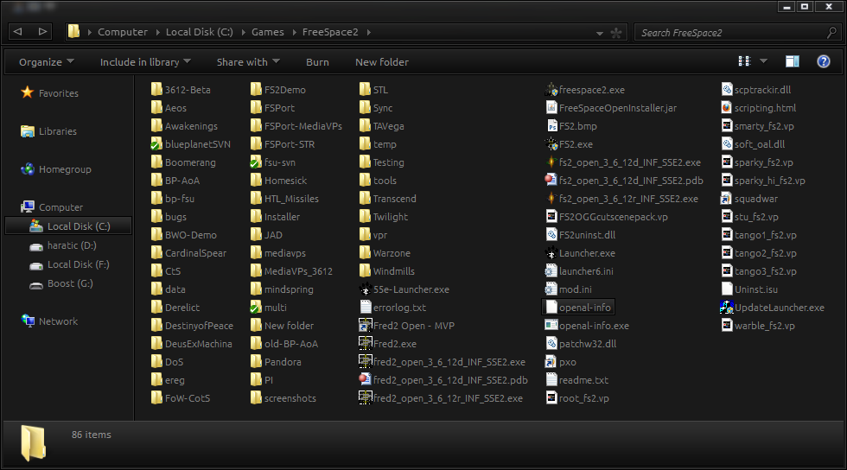Create a New folder
Image resolution: width=847 pixels, height=470 pixels.
click(x=382, y=62)
